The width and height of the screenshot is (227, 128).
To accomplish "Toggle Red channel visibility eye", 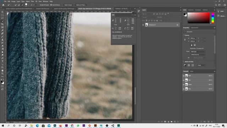I will click(x=184, y=80).
